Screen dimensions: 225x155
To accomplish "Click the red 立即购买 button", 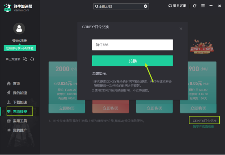I will point(110,108).
